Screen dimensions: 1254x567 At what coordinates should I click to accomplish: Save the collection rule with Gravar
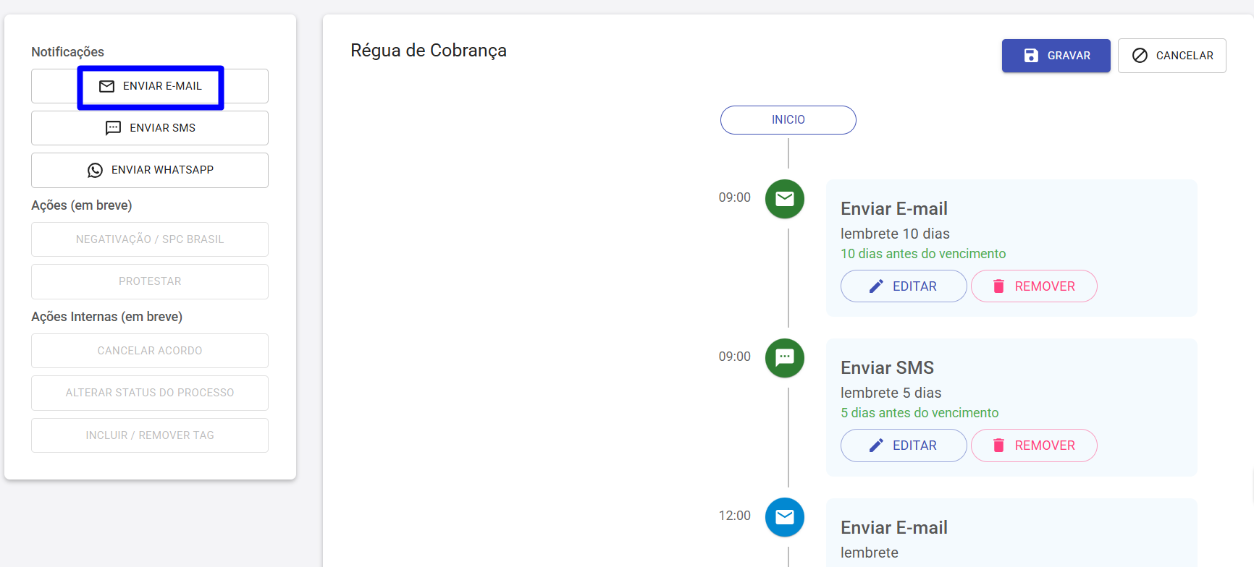click(1056, 56)
